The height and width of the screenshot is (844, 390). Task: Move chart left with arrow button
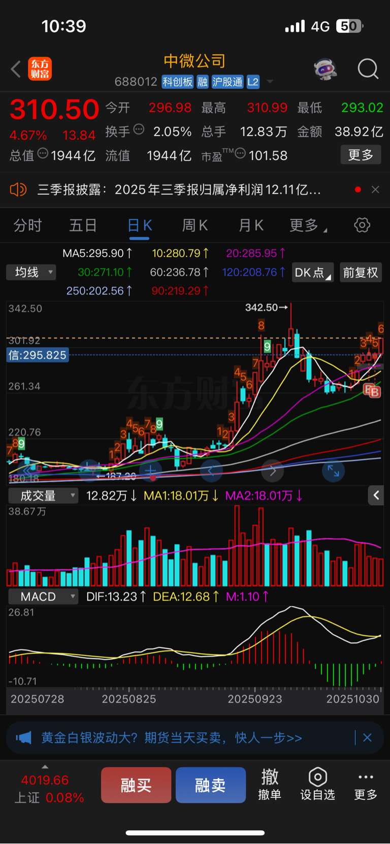point(211,471)
